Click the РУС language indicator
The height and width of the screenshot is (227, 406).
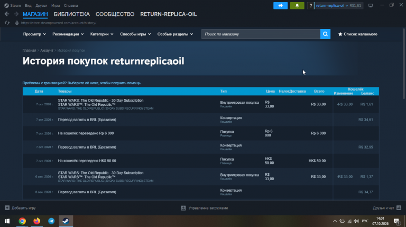pos(365,221)
